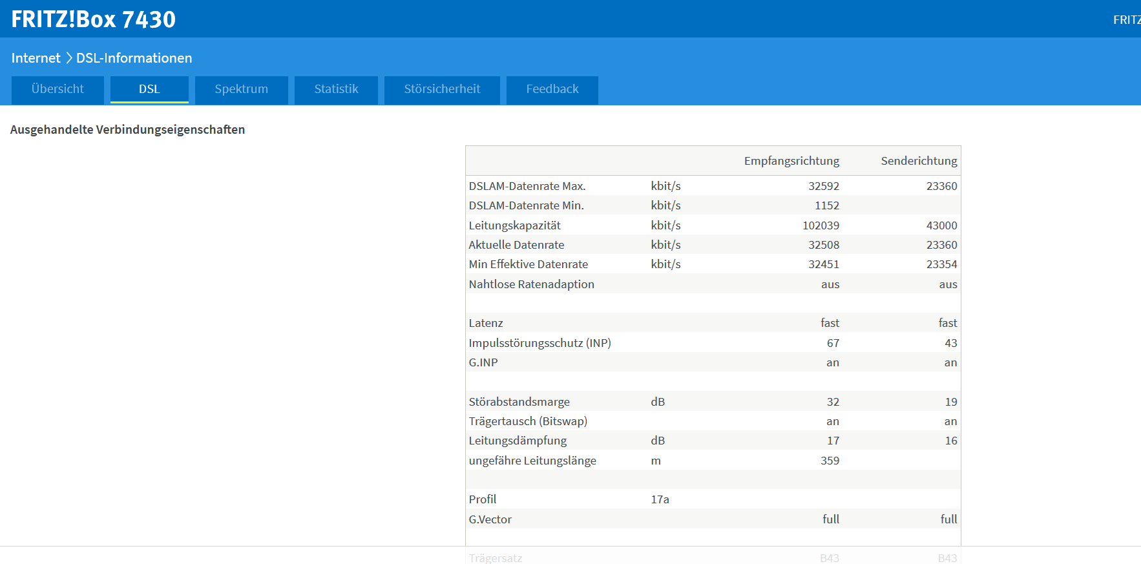Select the DSLAM-Datenrate Max. row label
This screenshot has width=1141, height=564.
(x=527, y=186)
